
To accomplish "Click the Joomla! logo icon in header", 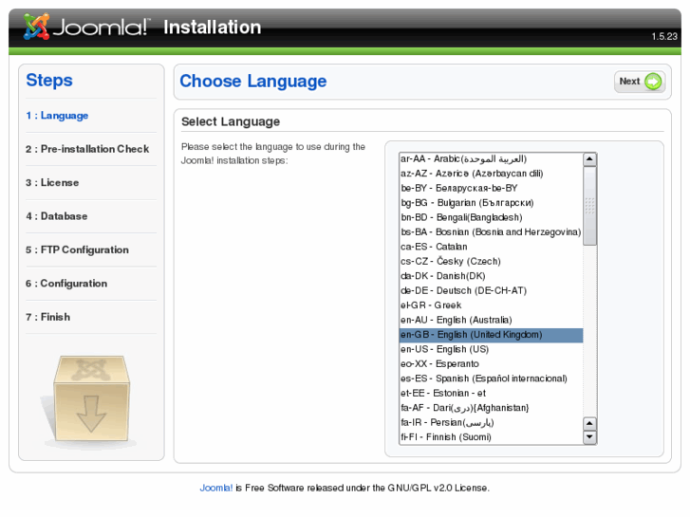I will click(36, 27).
